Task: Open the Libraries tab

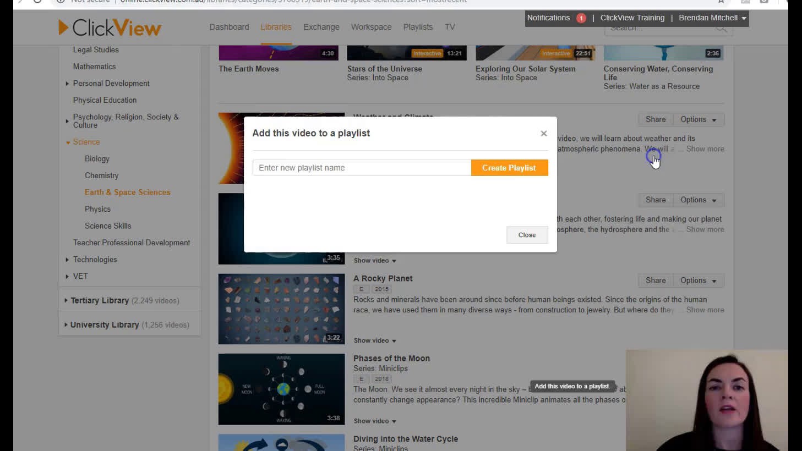Action: tap(276, 27)
